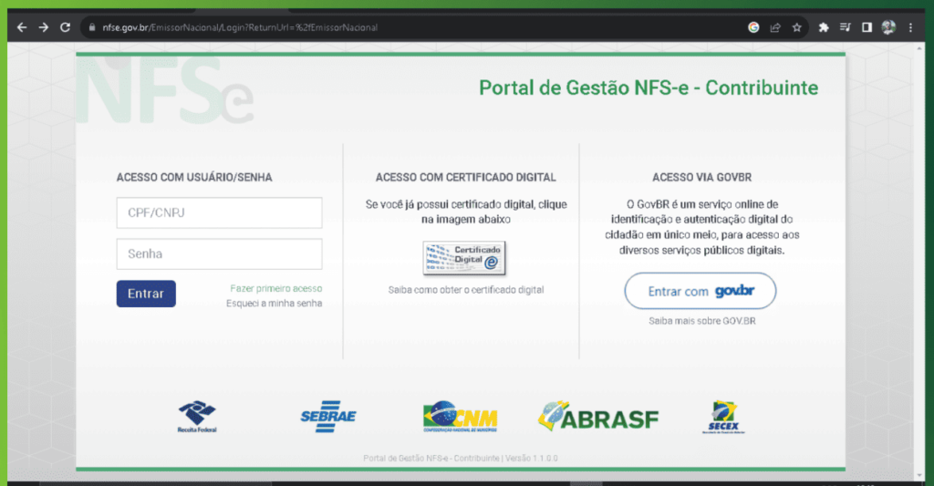Open Fazer primeiro acesso link
Viewport: 934px width, 486px height.
click(x=275, y=288)
